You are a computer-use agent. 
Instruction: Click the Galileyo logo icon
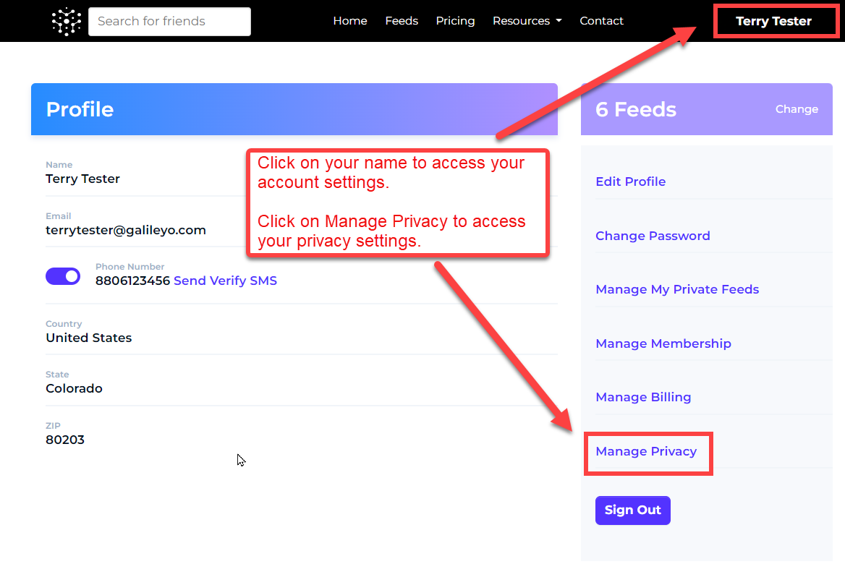click(67, 22)
